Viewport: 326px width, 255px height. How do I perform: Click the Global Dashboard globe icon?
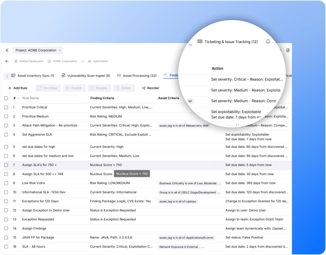[x=16, y=61]
